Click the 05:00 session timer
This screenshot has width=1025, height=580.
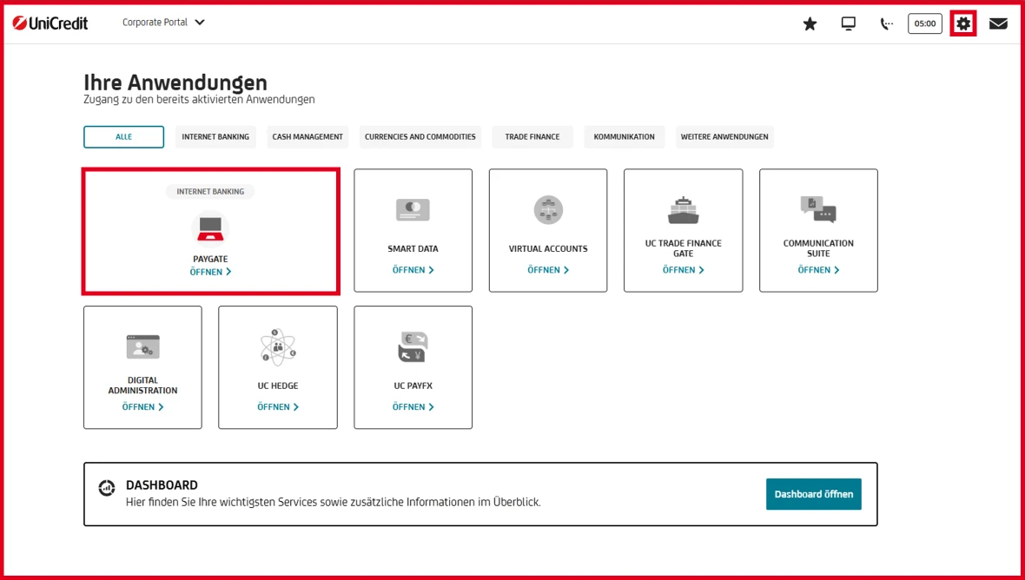pyautogui.click(x=924, y=23)
